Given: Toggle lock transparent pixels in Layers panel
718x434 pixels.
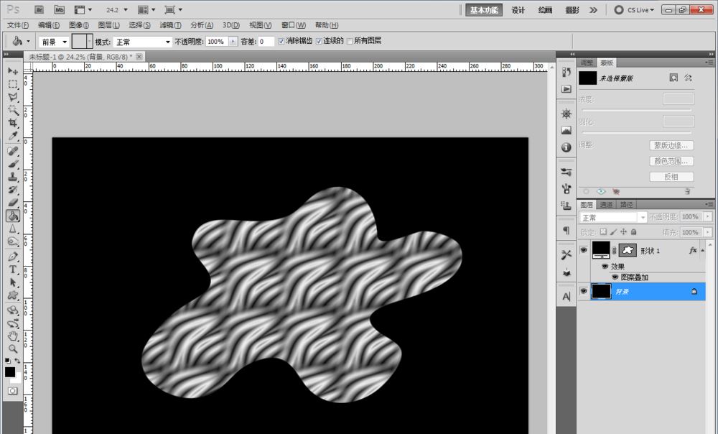Looking at the screenshot, I should (x=604, y=232).
